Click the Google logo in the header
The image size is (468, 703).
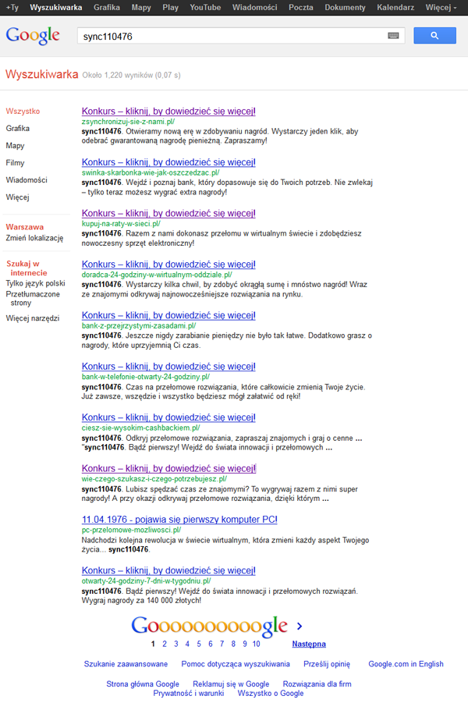click(x=33, y=36)
